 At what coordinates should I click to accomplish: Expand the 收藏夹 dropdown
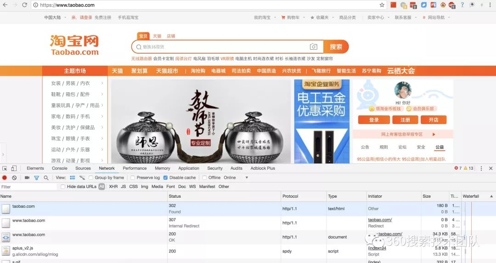point(321,17)
